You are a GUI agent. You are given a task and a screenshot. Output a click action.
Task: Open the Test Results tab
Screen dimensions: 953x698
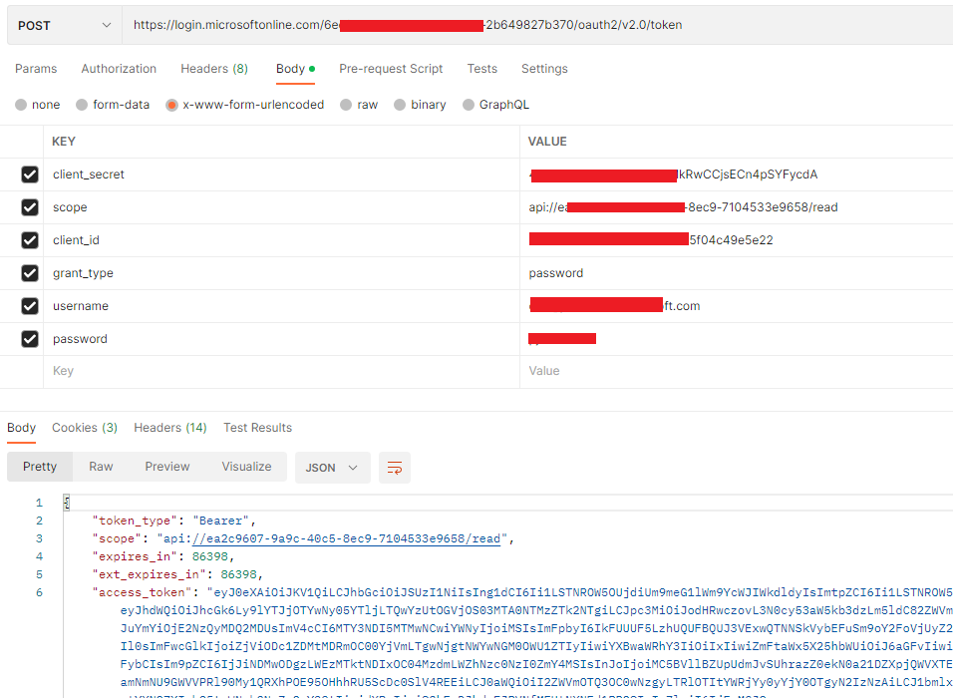[x=257, y=427]
